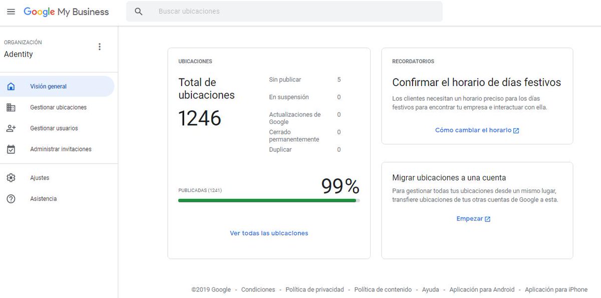This screenshot has height=298, width=601.
Task: Click the Adentity organization name
Action: click(19, 54)
